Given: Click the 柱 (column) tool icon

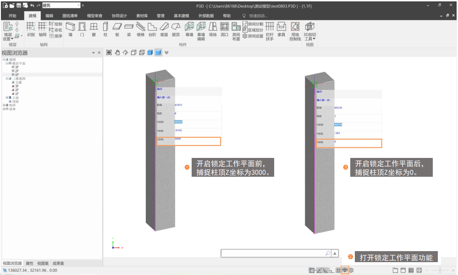Looking at the screenshot, I should pos(105,29).
